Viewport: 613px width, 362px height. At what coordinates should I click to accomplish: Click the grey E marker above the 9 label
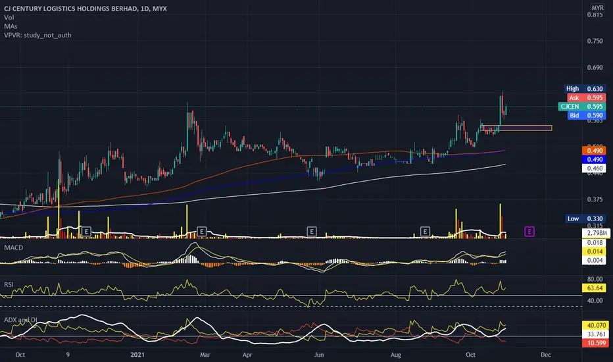pos(86,232)
